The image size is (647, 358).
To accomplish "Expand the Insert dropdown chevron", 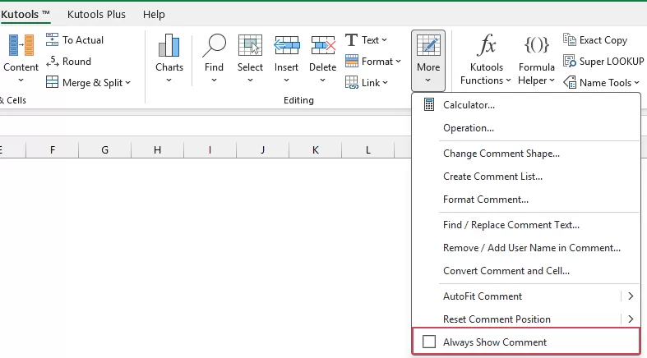I will (x=286, y=80).
